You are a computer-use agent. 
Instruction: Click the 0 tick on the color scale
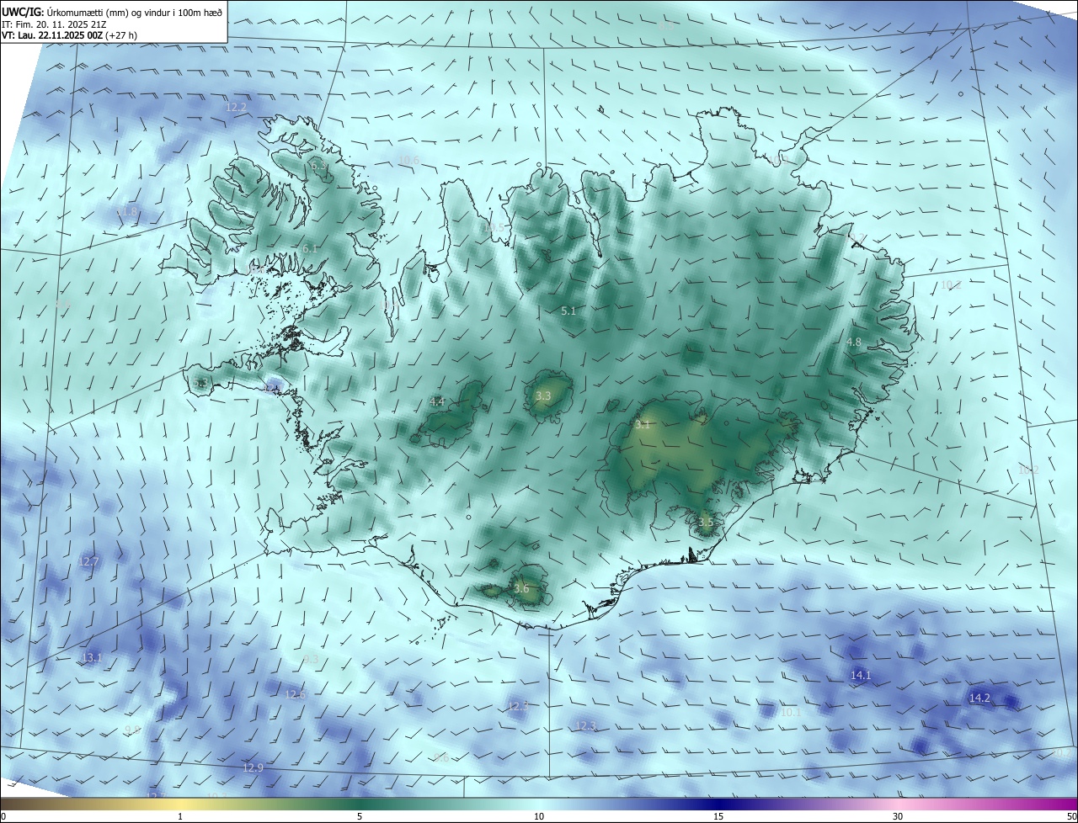(x=3, y=816)
